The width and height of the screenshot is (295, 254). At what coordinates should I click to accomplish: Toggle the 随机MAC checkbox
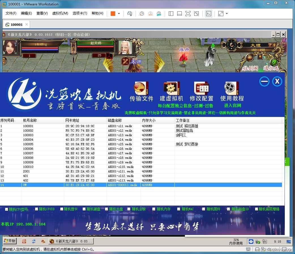pos(179,209)
